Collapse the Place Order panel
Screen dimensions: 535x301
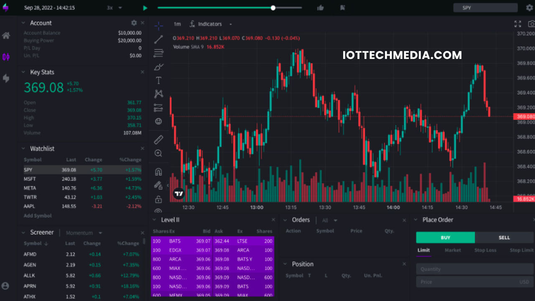(415, 220)
